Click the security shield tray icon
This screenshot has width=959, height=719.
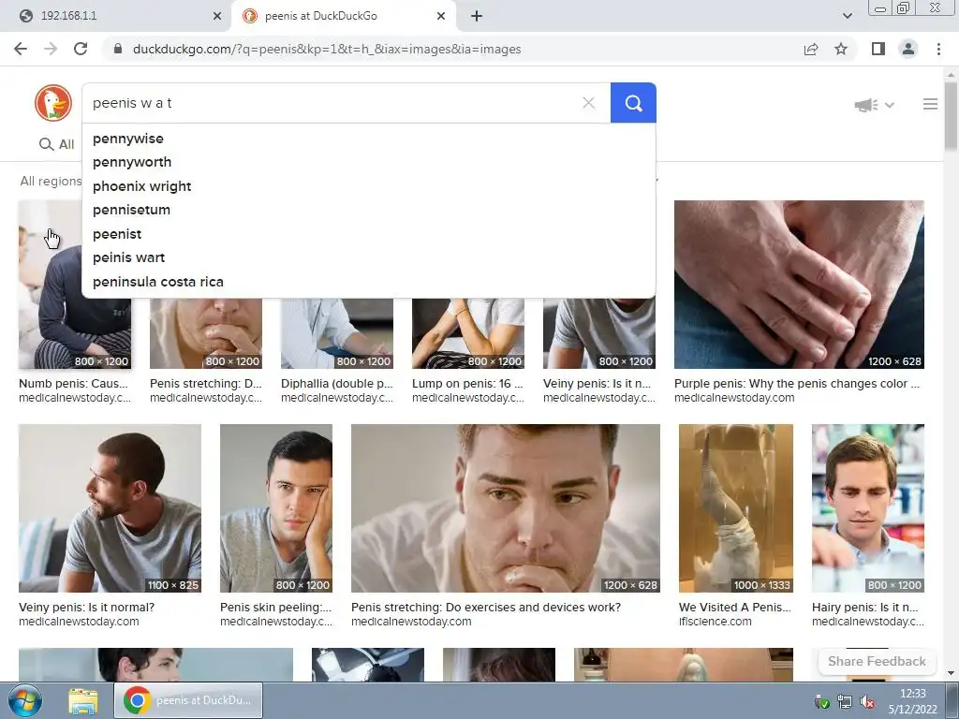pos(822,702)
